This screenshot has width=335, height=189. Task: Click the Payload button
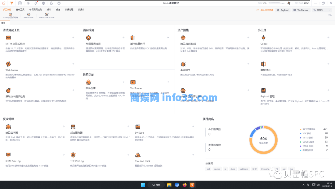point(283,10)
